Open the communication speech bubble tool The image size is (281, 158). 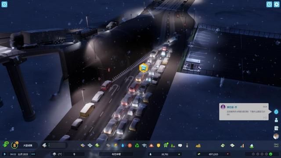[x=180, y=145]
